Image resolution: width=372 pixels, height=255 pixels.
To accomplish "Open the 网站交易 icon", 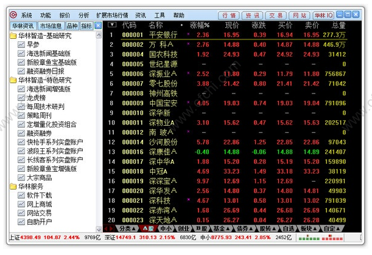I will click(x=21, y=213).
